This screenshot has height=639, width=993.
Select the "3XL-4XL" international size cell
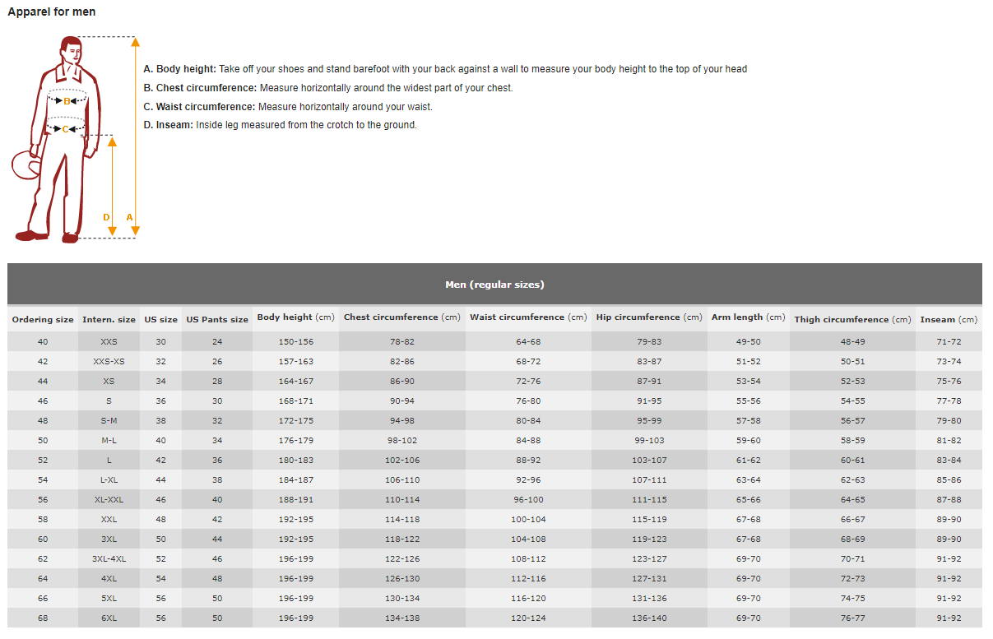click(x=109, y=559)
